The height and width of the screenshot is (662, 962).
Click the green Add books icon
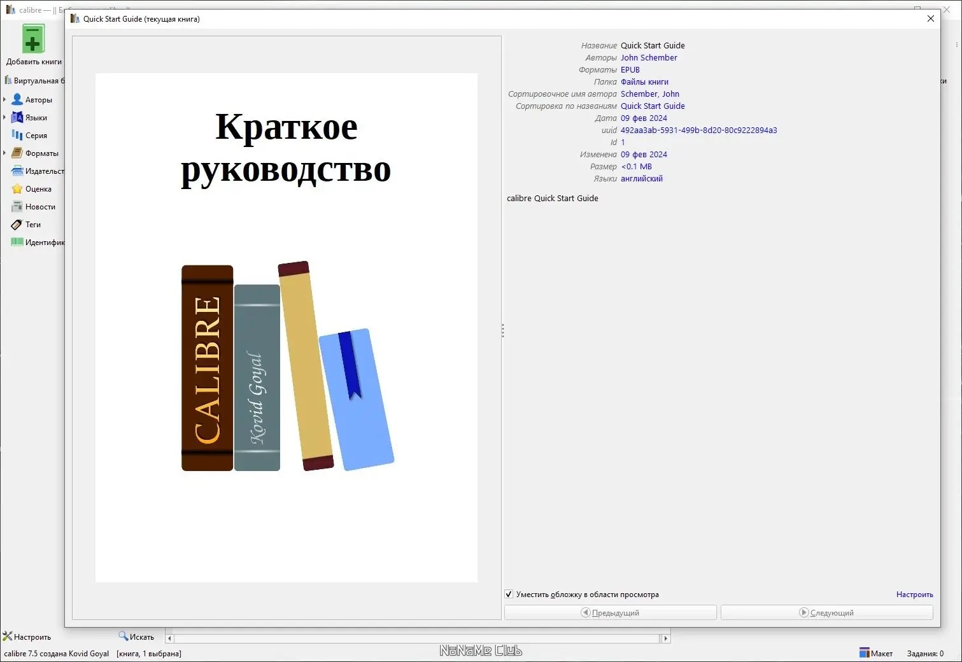coord(33,39)
